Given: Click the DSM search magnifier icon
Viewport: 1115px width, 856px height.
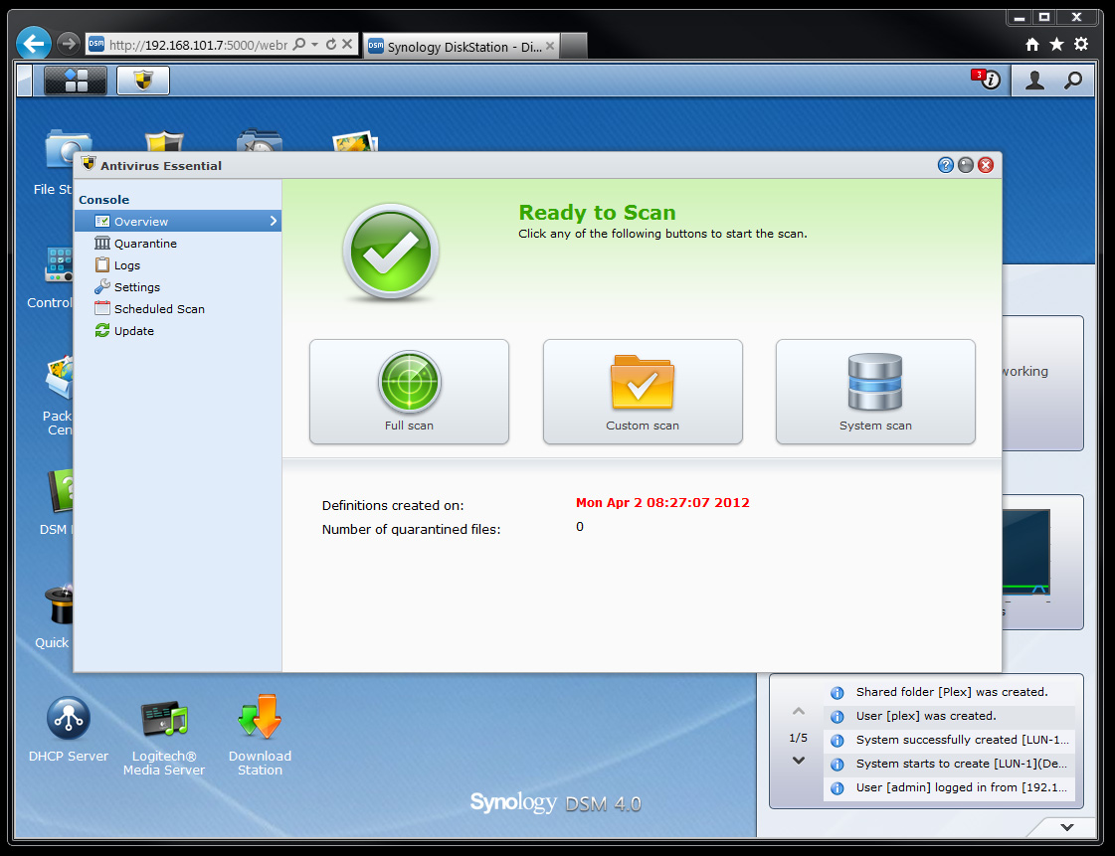Looking at the screenshot, I should (1073, 81).
